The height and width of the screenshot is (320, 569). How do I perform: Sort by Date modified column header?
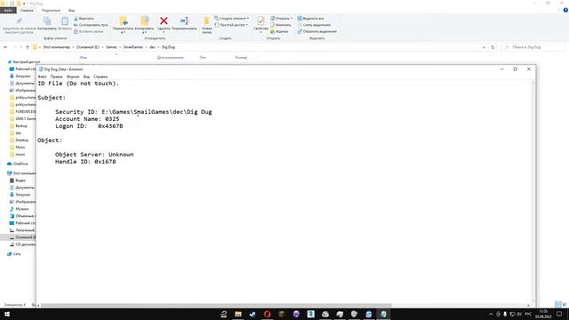(170, 57)
